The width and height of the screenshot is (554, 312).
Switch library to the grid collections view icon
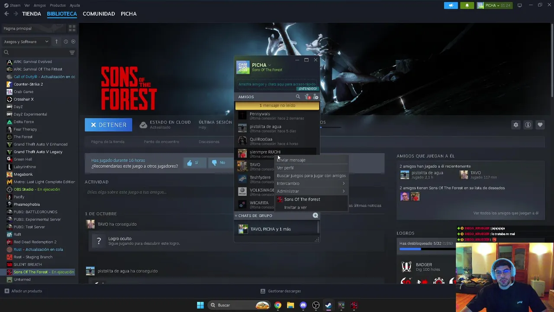(x=72, y=28)
